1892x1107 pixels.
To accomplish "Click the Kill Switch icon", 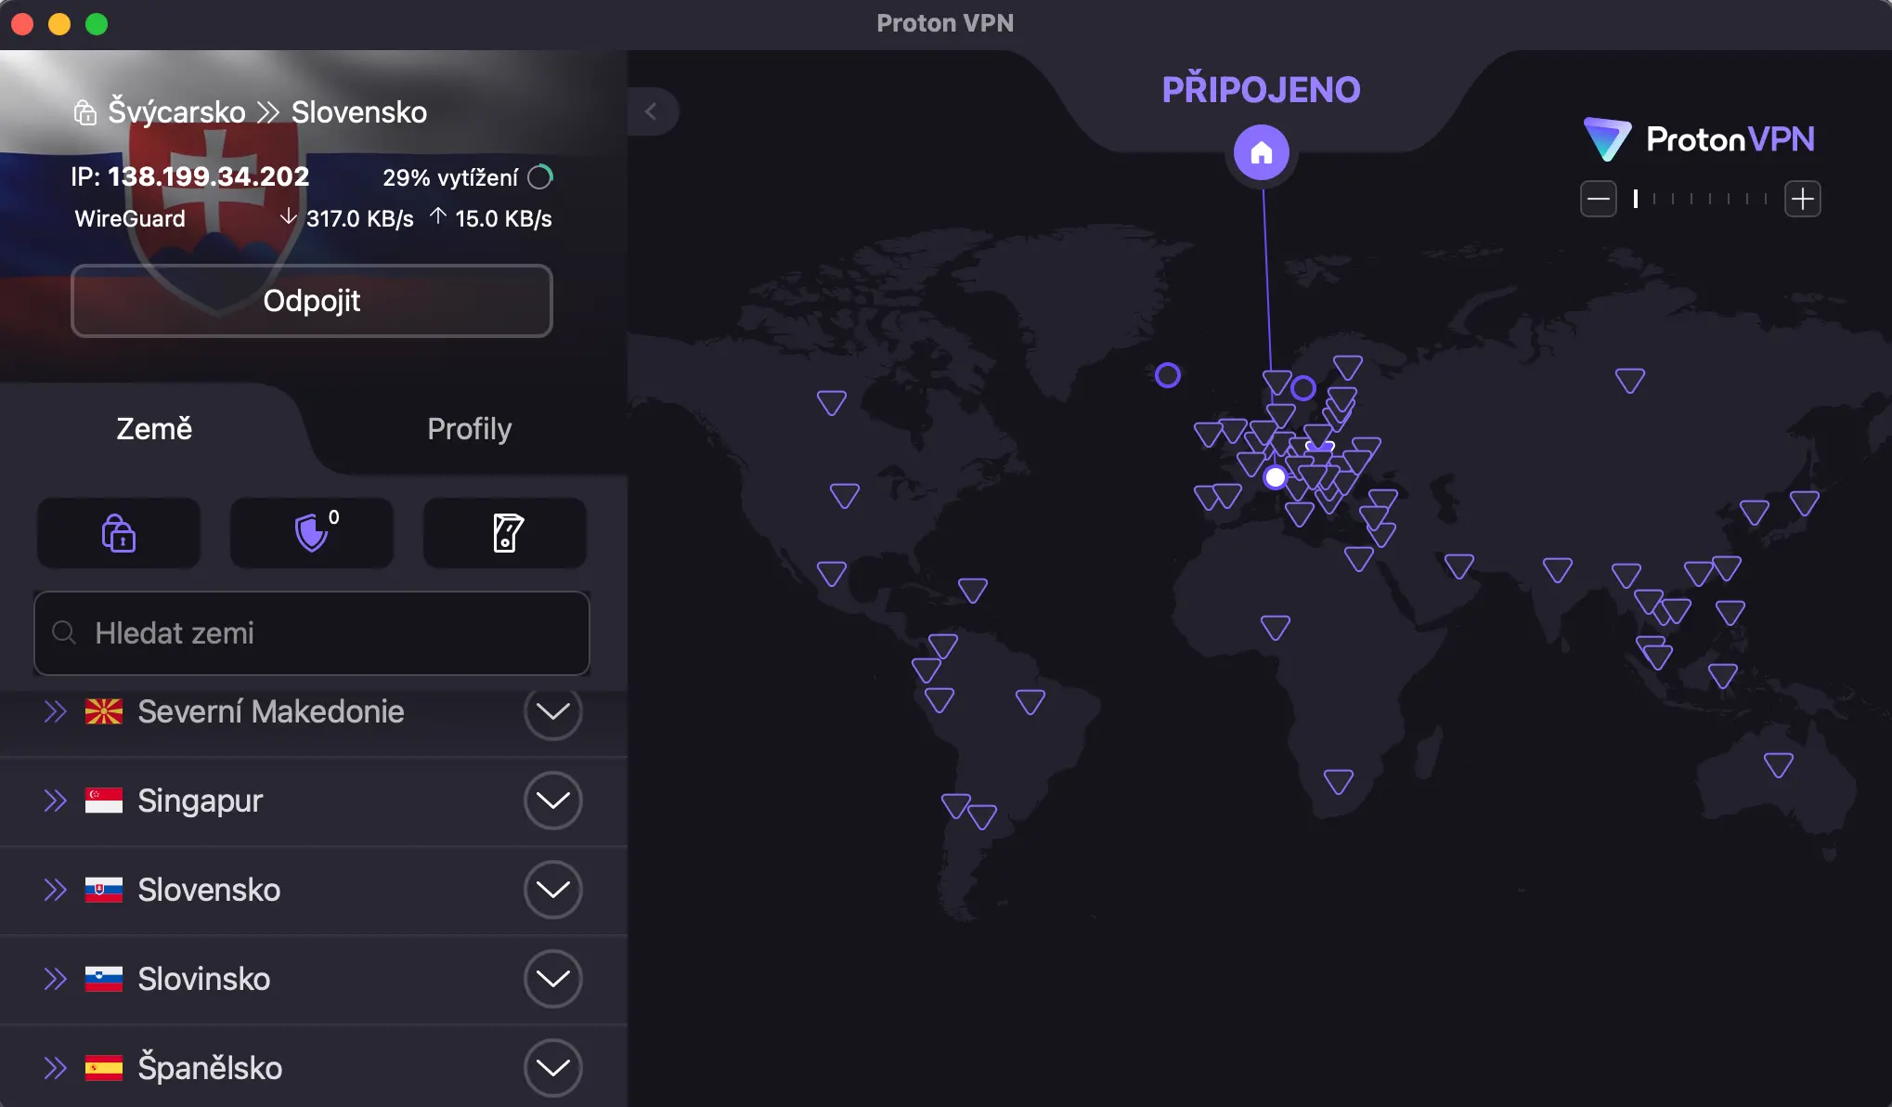I will 504,532.
